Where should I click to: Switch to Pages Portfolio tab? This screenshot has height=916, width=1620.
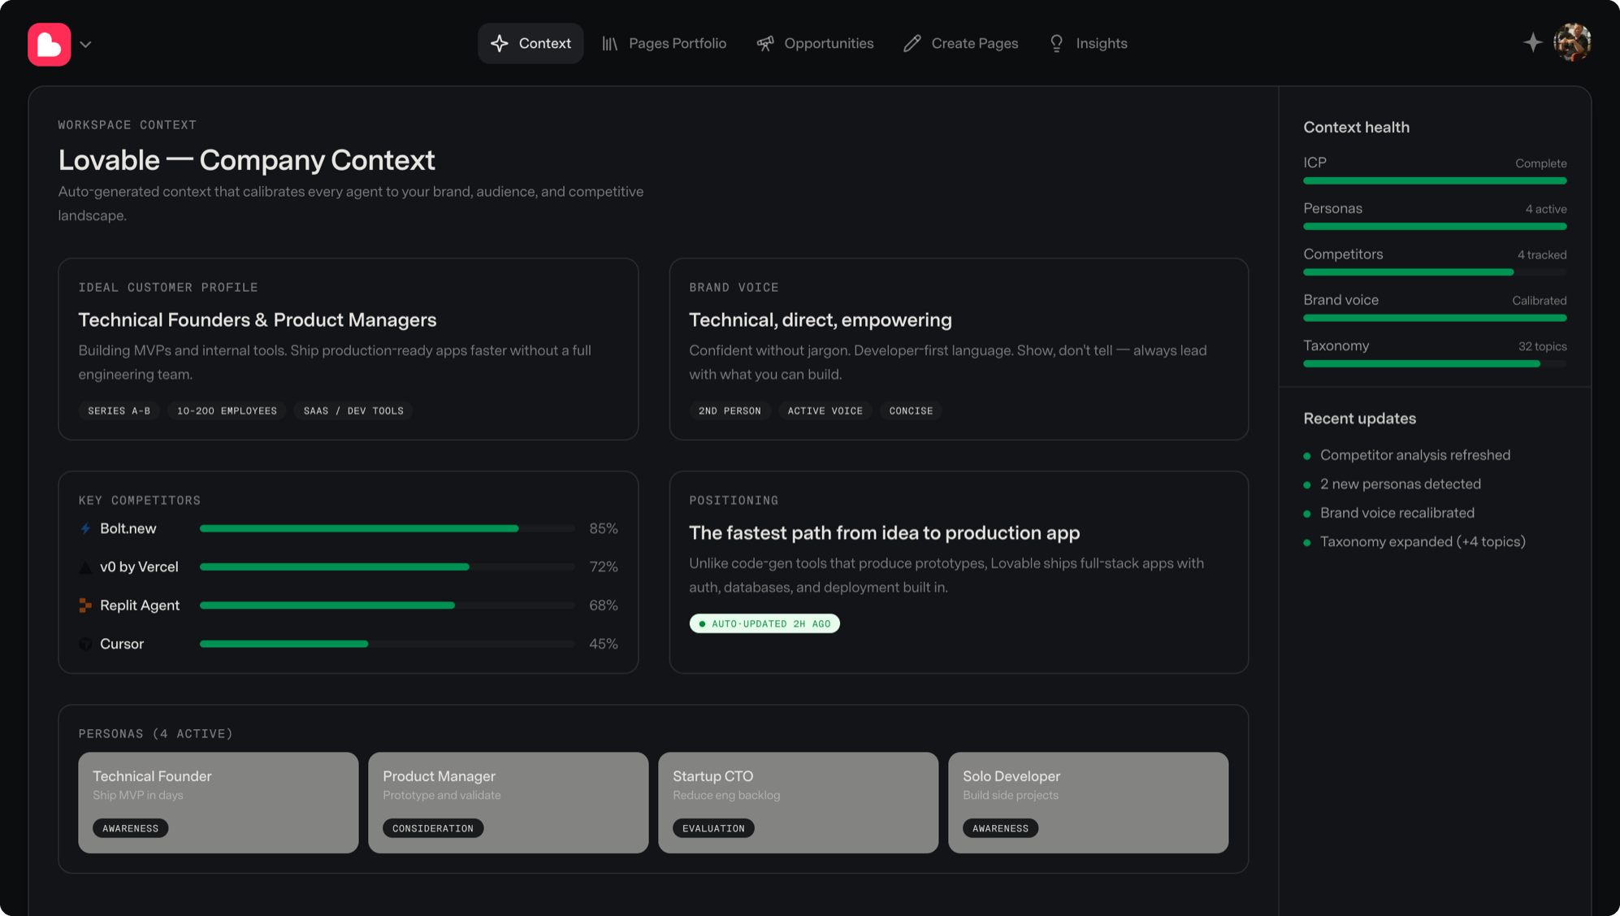[664, 43]
